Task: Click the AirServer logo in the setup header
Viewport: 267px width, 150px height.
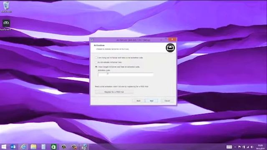Action: (170, 48)
